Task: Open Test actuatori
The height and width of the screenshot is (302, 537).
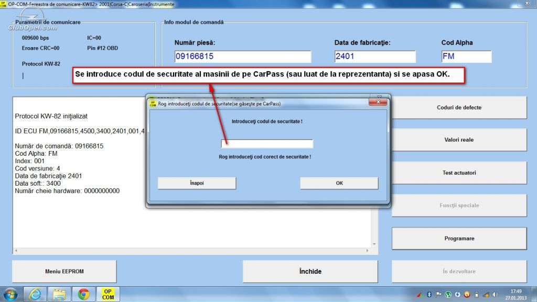Action: (x=459, y=173)
